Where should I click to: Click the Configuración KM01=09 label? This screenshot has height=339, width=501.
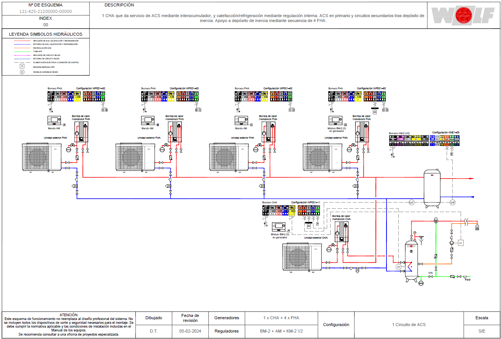[x=446, y=133]
